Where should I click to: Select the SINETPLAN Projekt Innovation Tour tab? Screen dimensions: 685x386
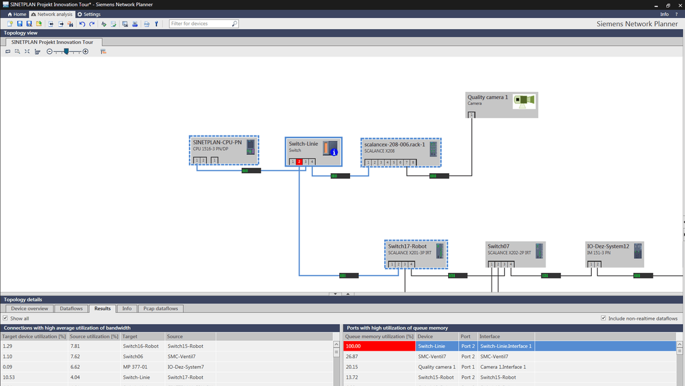pos(52,43)
